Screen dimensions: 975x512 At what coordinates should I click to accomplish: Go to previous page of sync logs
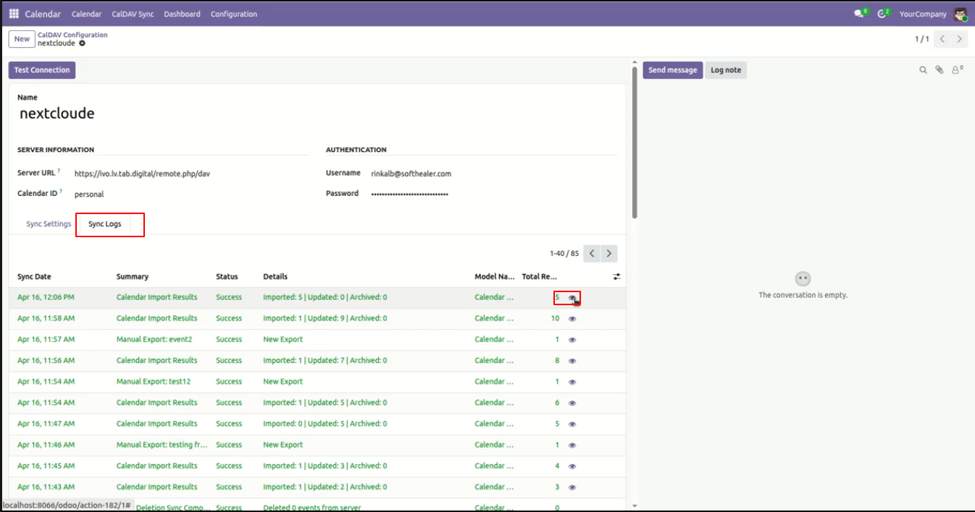[x=592, y=253]
